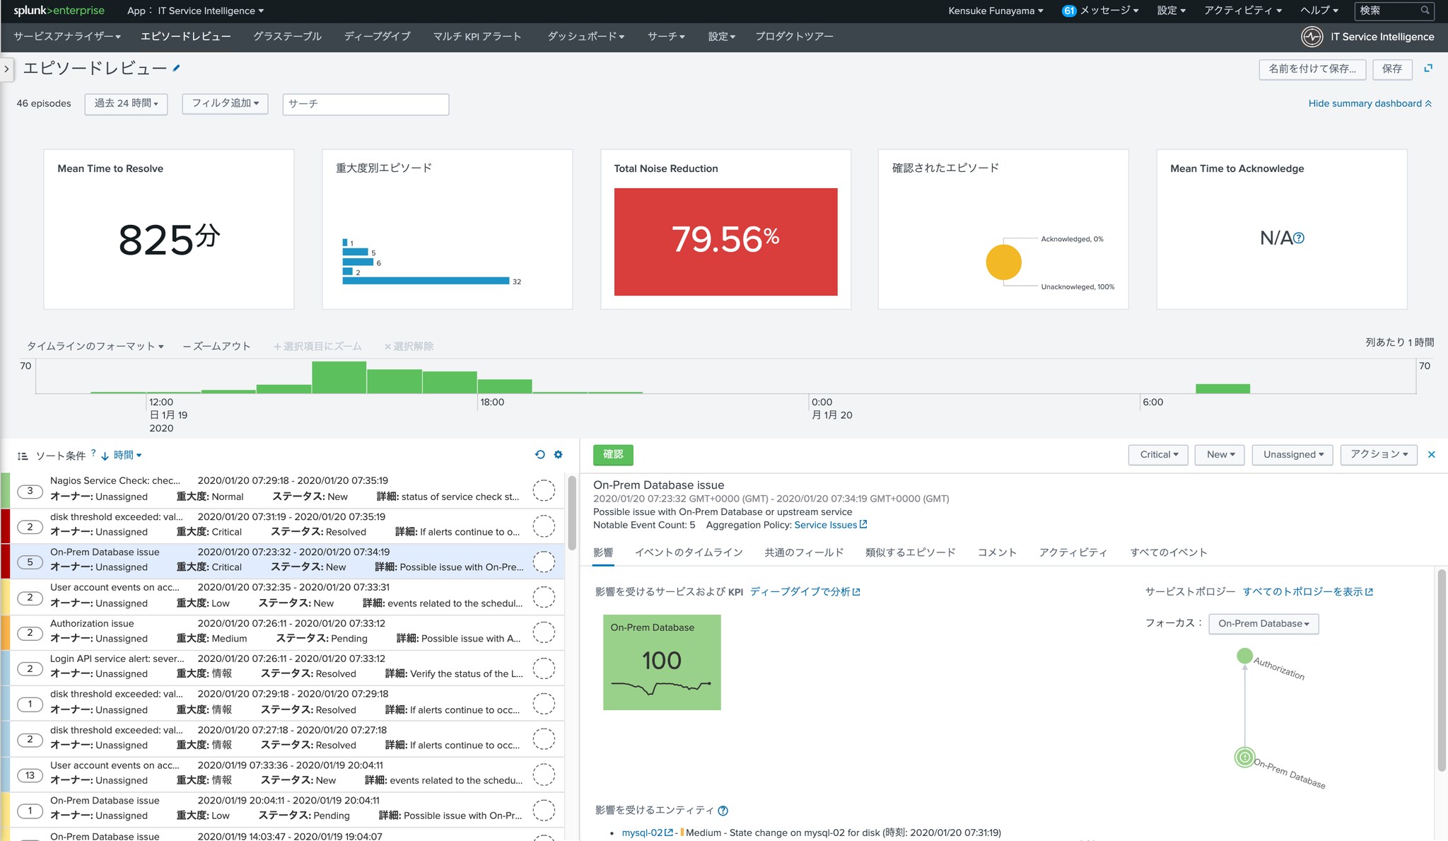Open the Critical severity dropdown
Screen dimensions: 1448x841
coord(1158,455)
